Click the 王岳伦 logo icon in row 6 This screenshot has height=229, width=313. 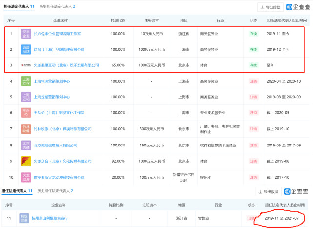26,113
